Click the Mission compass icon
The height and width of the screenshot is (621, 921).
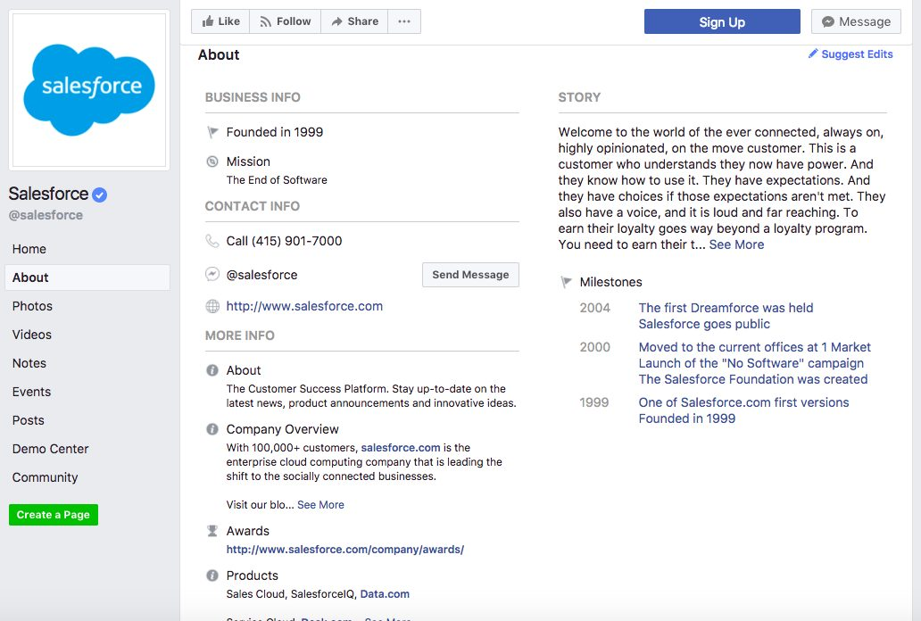pos(212,161)
